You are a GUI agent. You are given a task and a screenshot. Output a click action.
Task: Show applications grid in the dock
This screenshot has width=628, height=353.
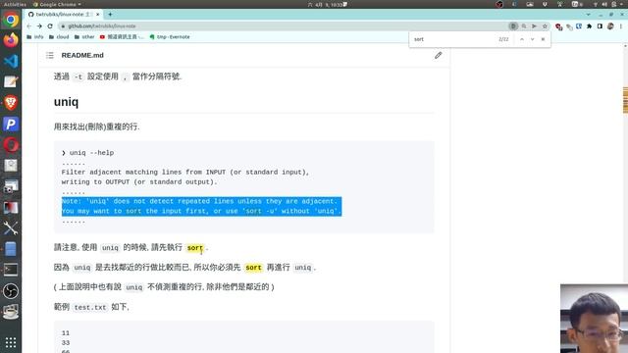[x=11, y=342]
